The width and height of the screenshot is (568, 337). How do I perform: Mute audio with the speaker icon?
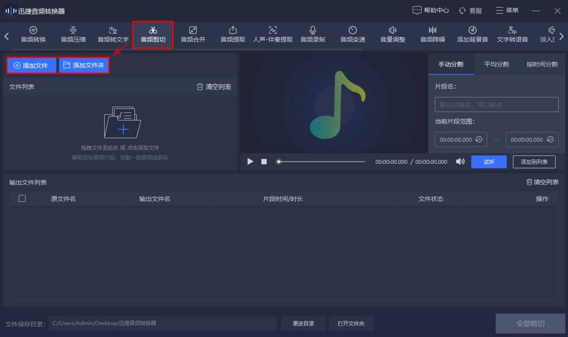pyautogui.click(x=460, y=162)
